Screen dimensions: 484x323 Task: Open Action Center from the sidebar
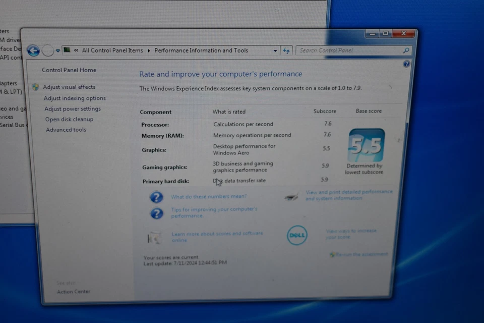(74, 291)
